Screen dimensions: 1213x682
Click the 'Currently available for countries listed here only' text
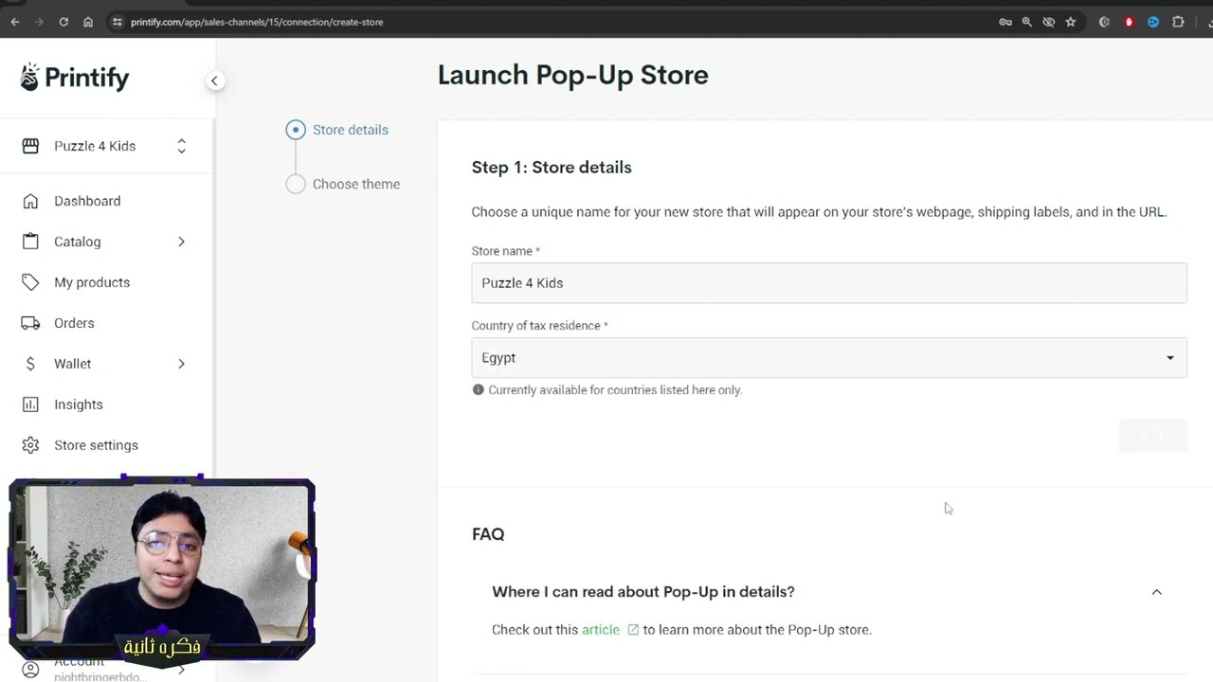click(x=615, y=390)
